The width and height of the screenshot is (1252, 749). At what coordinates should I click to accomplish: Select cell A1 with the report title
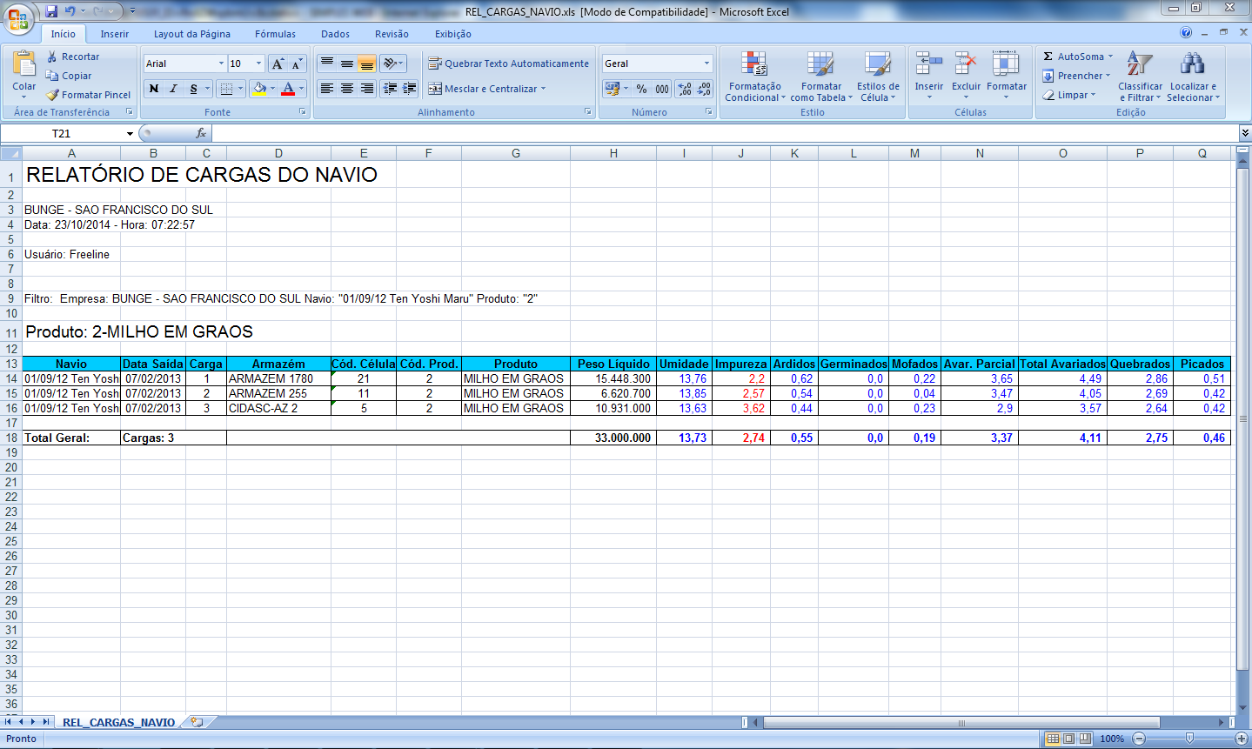[x=71, y=174]
